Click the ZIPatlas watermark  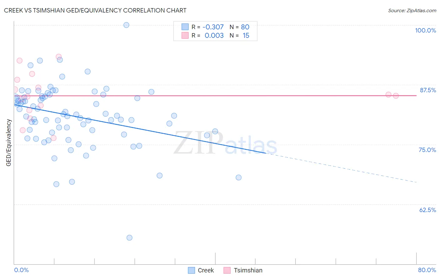[225, 143]
